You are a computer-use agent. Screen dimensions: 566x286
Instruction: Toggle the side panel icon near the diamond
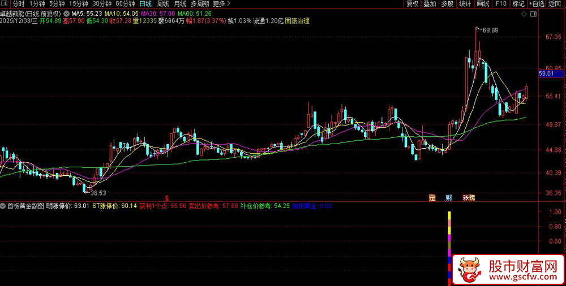[x=534, y=14]
